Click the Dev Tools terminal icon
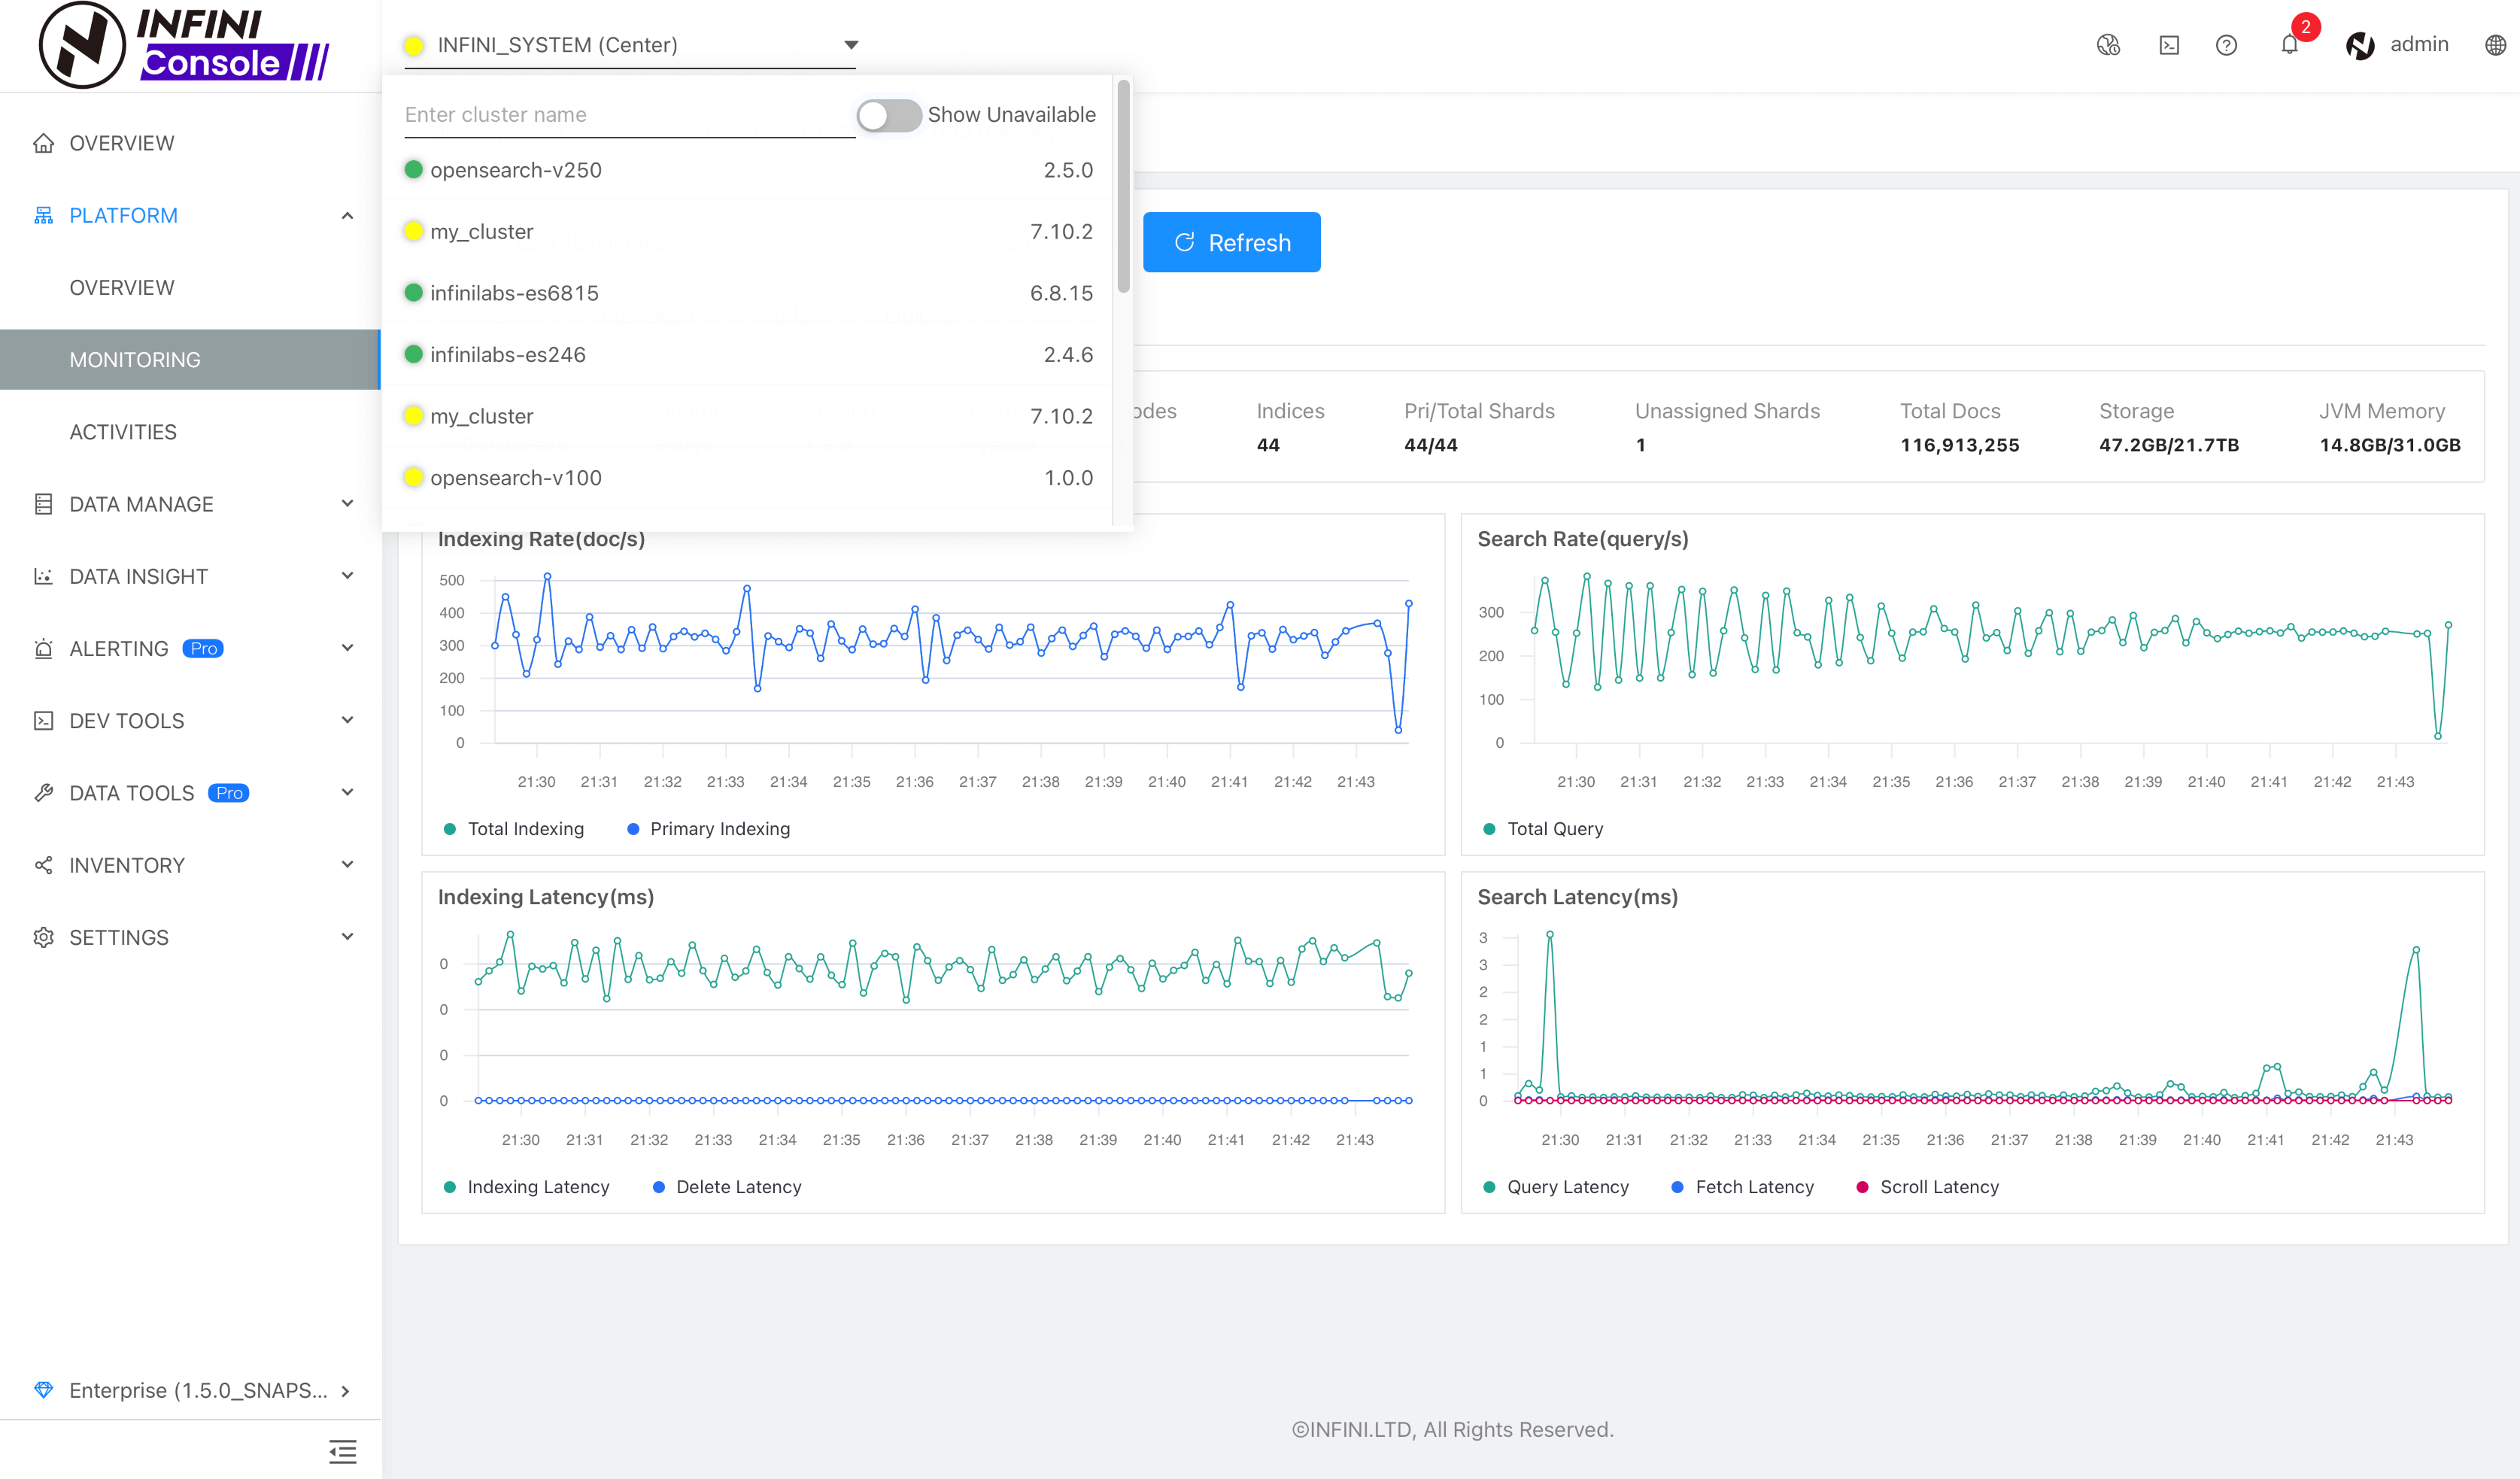 [43, 720]
